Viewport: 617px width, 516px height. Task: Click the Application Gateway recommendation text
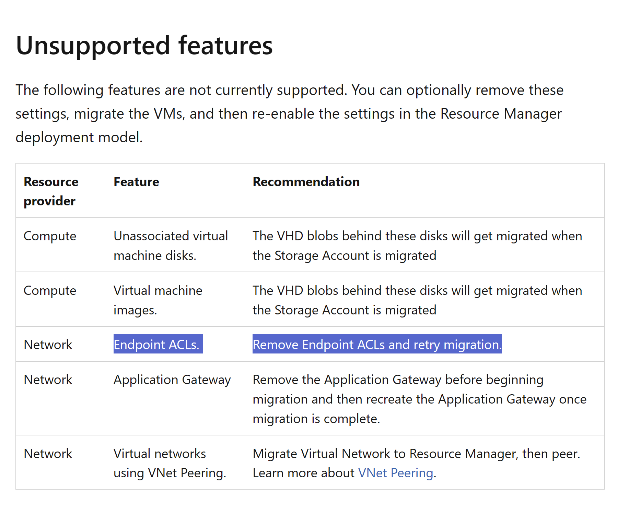[419, 399]
